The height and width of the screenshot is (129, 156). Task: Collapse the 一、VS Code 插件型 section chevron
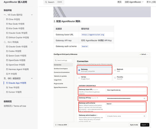click(x=32, y=15)
